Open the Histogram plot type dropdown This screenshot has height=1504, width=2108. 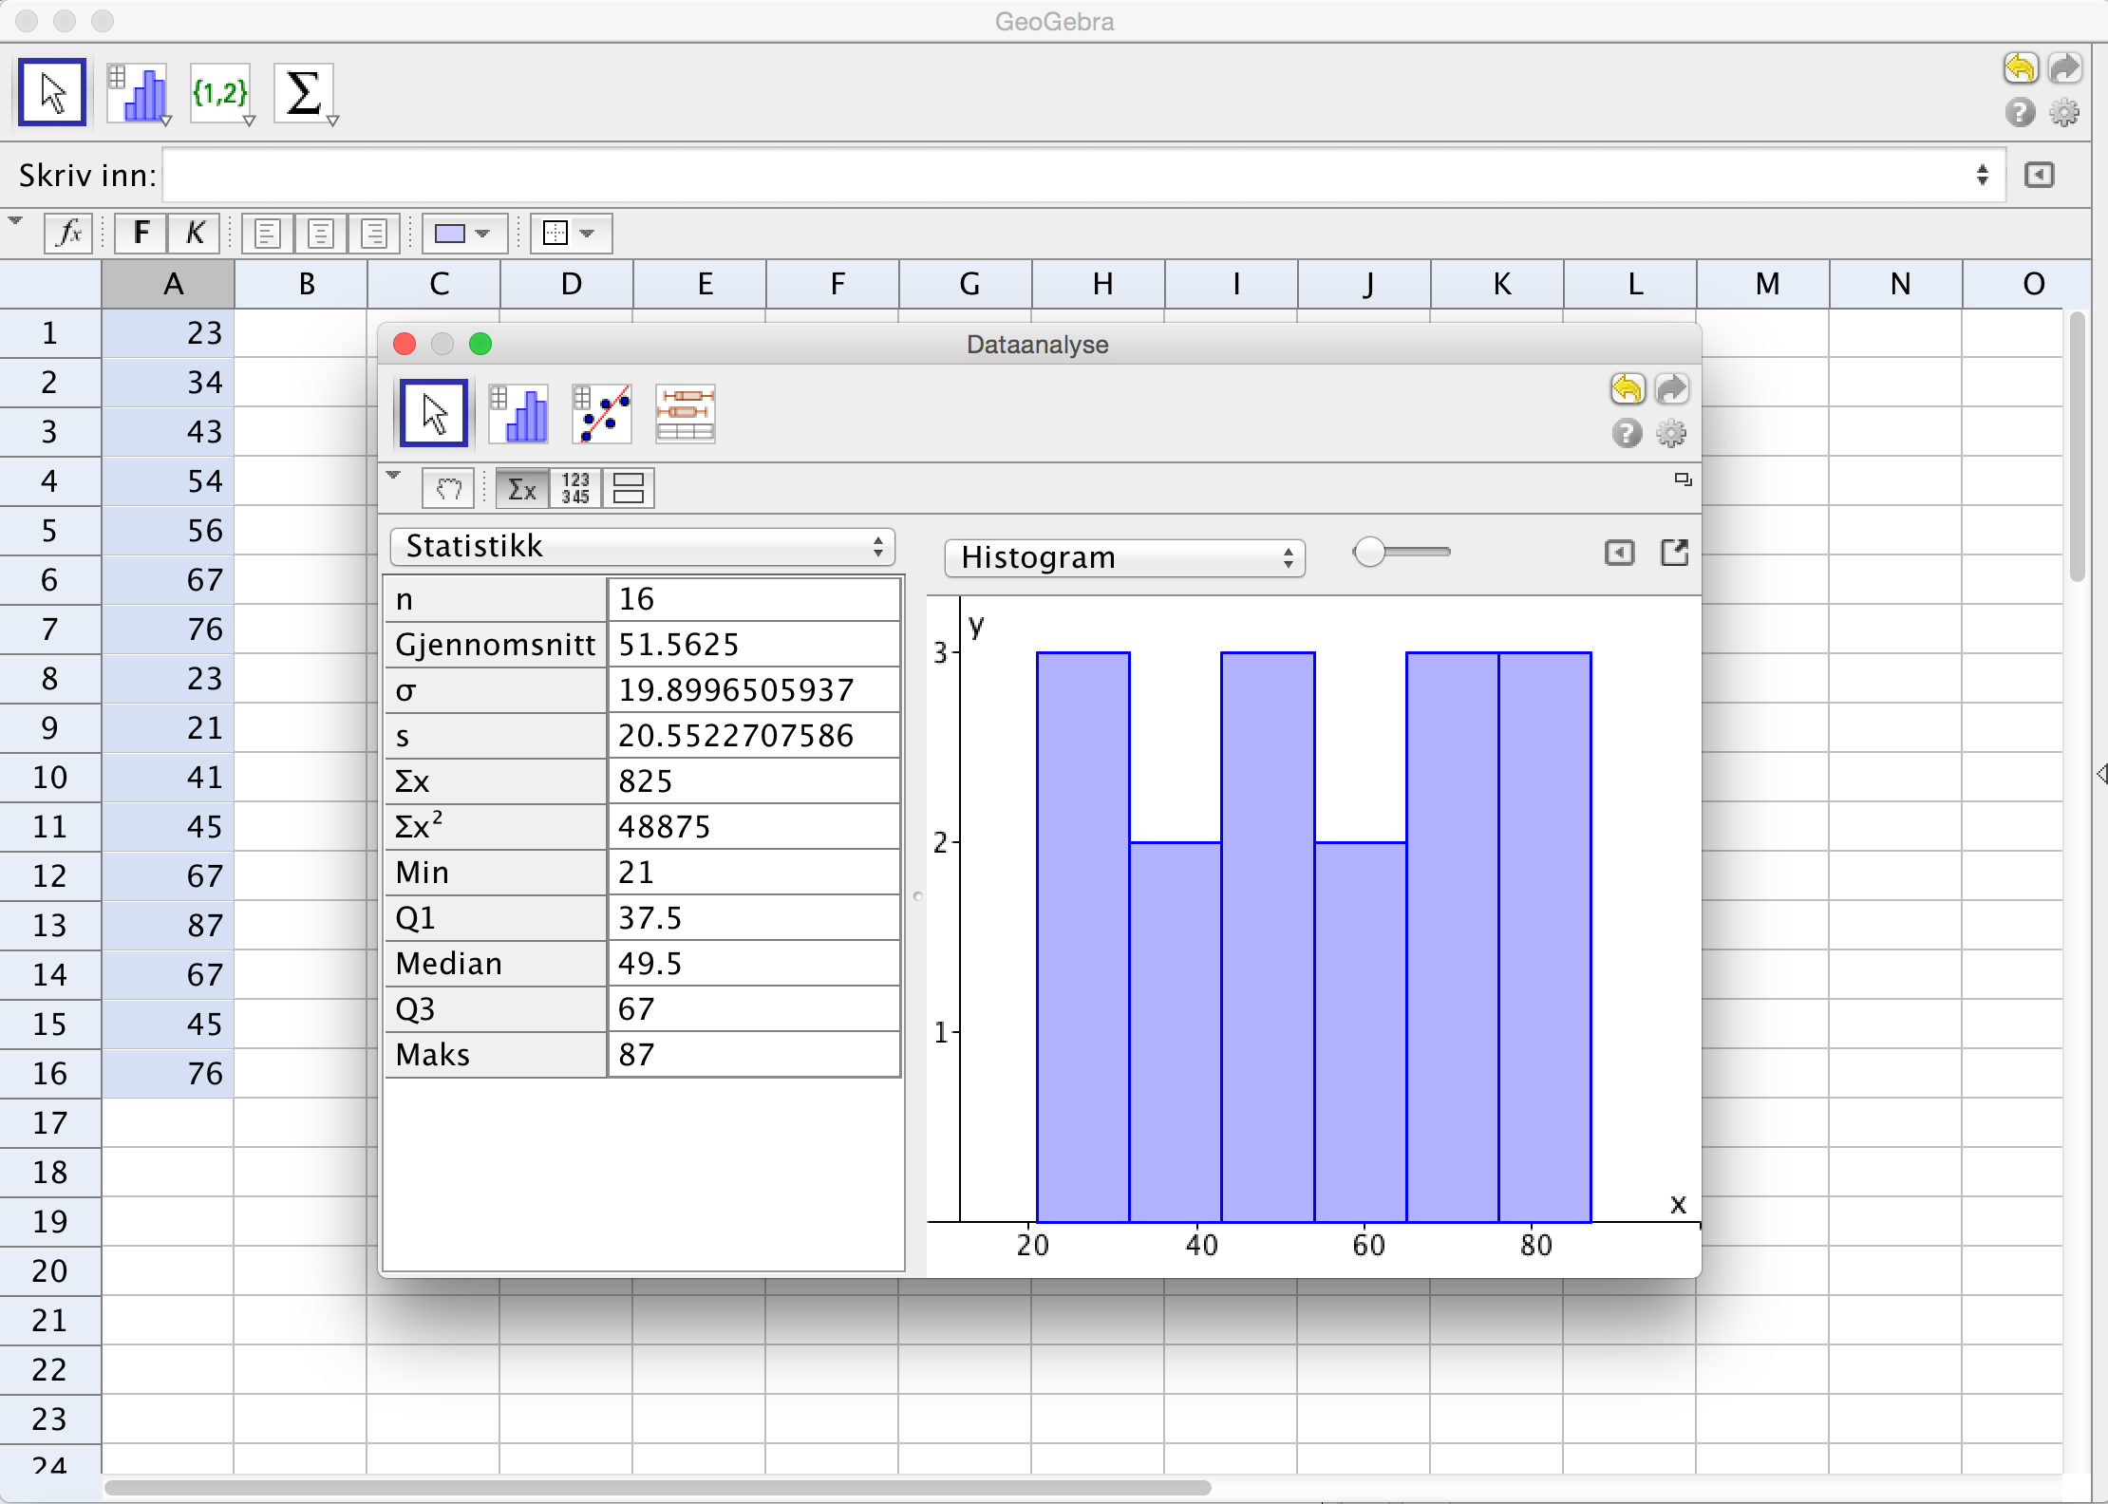tap(1124, 557)
